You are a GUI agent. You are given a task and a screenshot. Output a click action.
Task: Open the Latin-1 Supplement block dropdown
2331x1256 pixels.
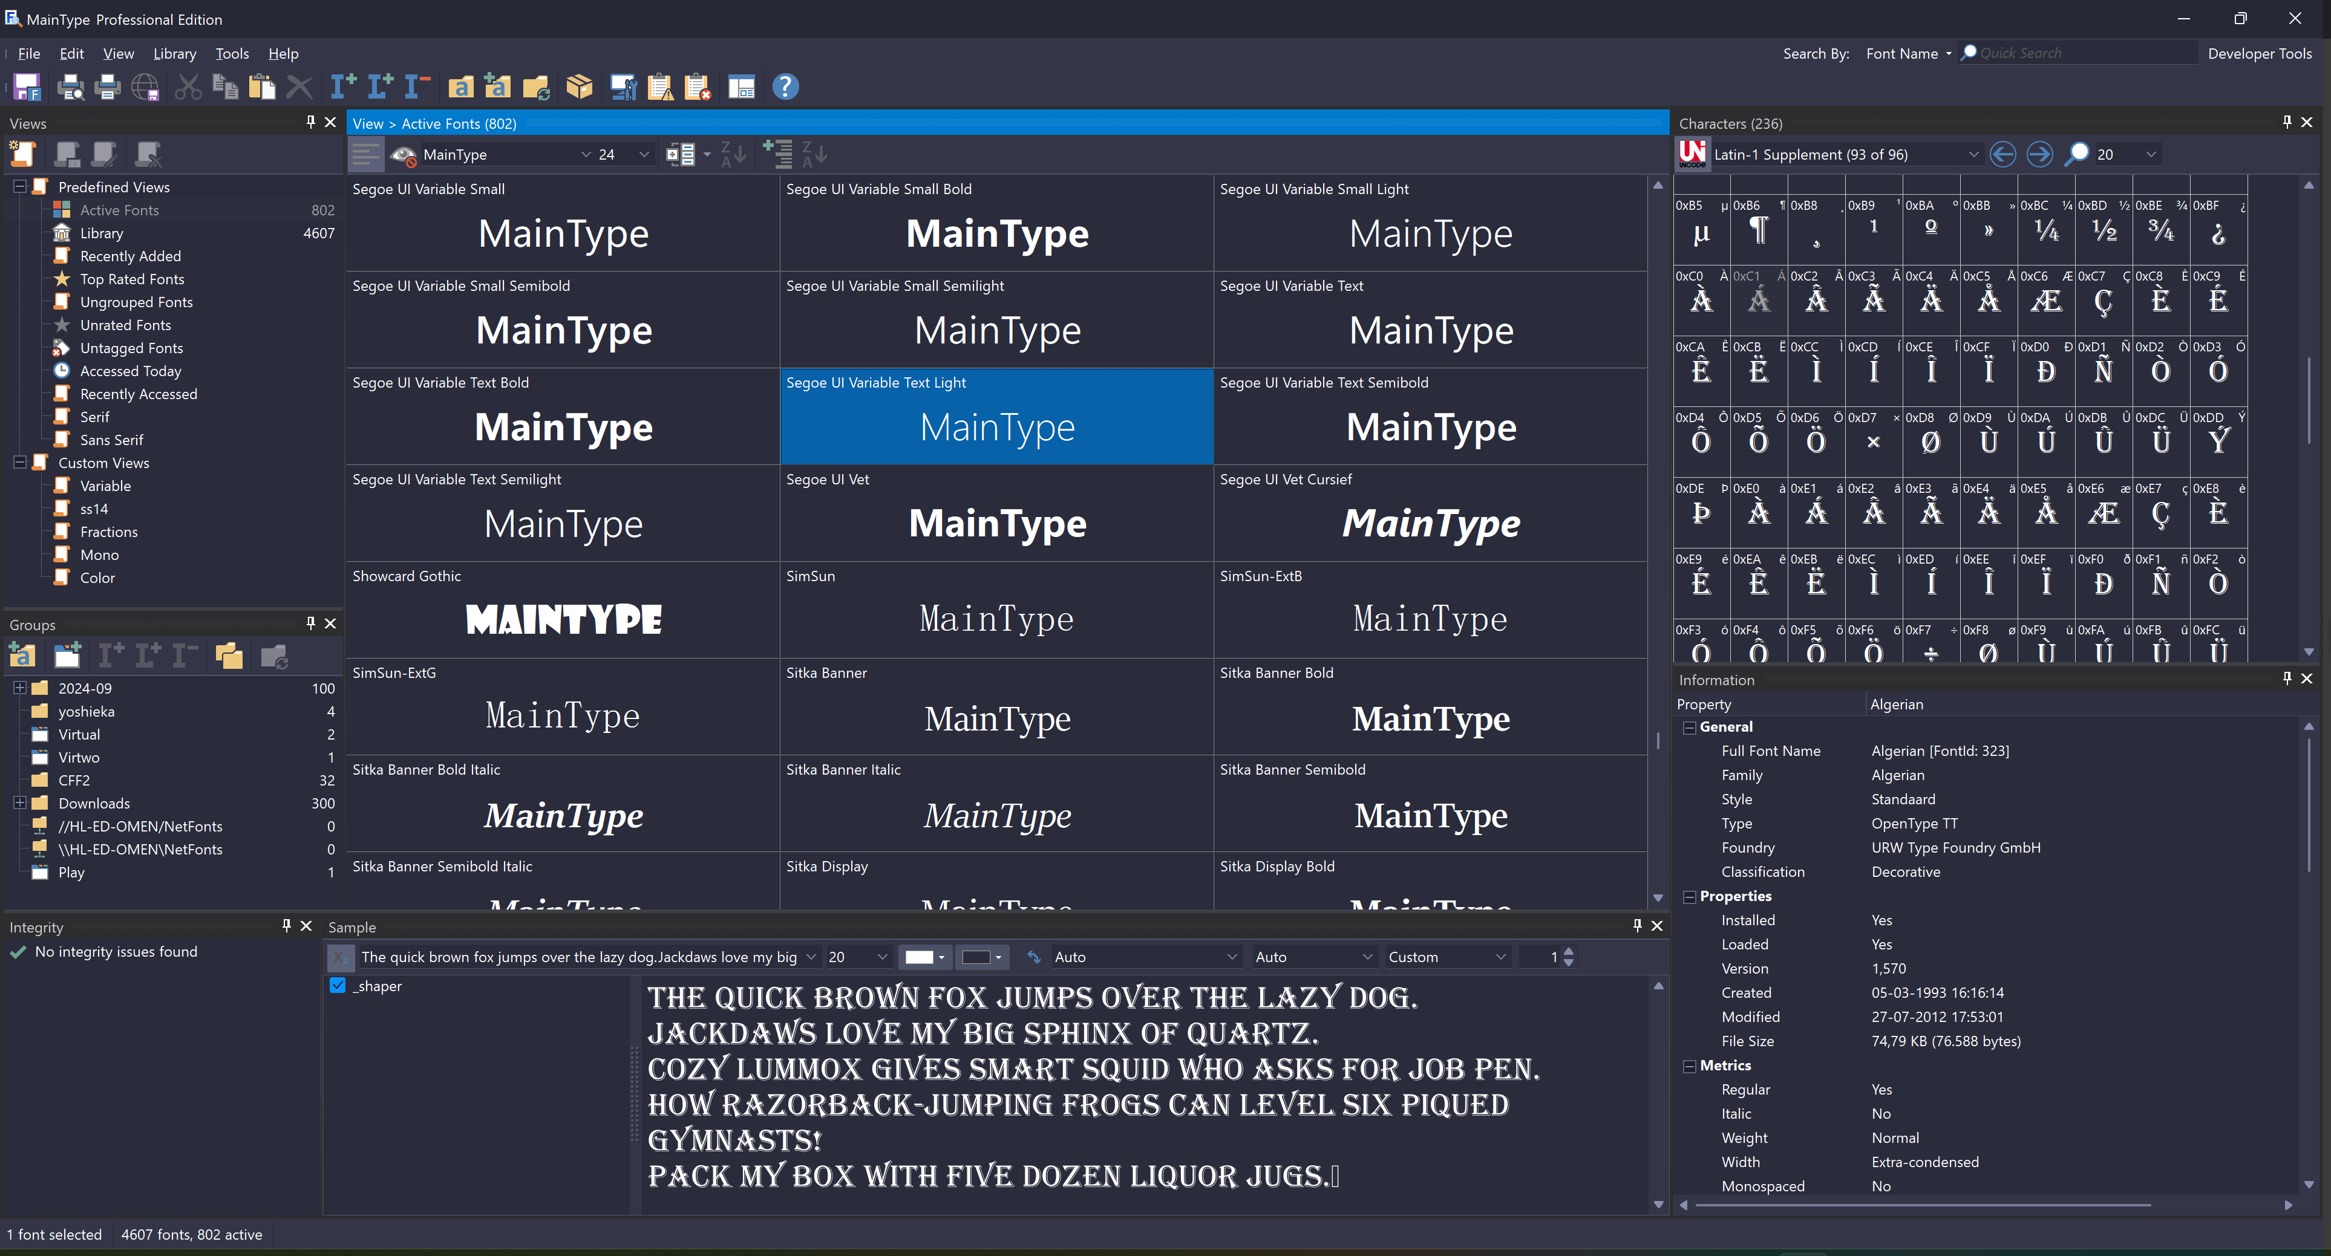[x=1973, y=155]
